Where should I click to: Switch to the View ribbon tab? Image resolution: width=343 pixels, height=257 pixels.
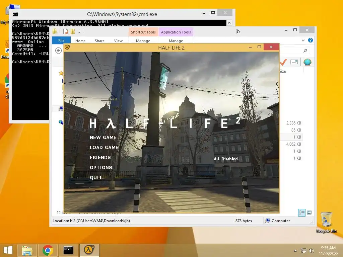click(x=118, y=41)
